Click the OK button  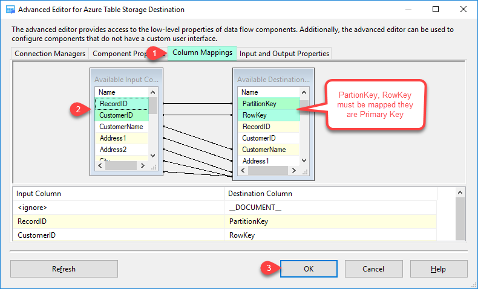309,268
